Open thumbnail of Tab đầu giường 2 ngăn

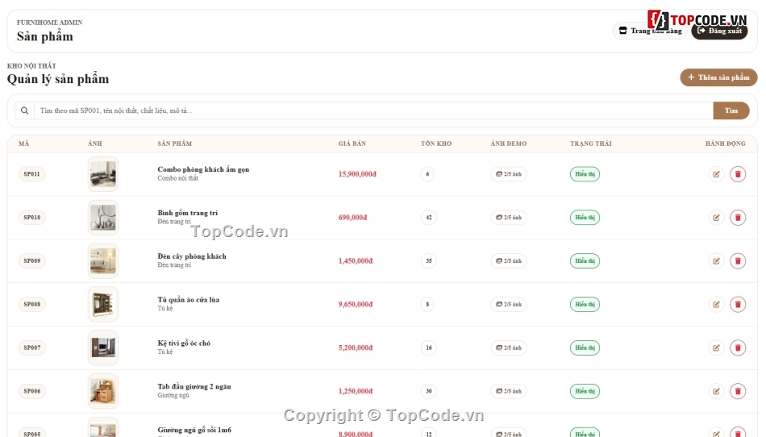coord(103,391)
